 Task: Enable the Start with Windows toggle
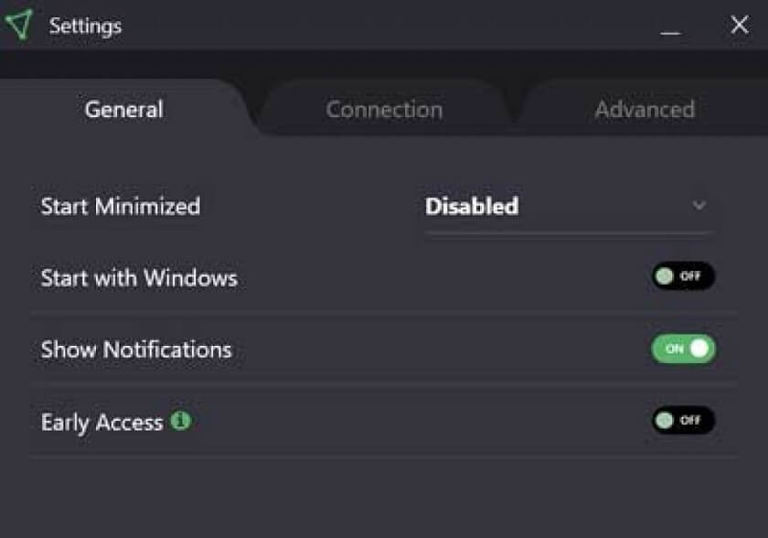pos(683,275)
